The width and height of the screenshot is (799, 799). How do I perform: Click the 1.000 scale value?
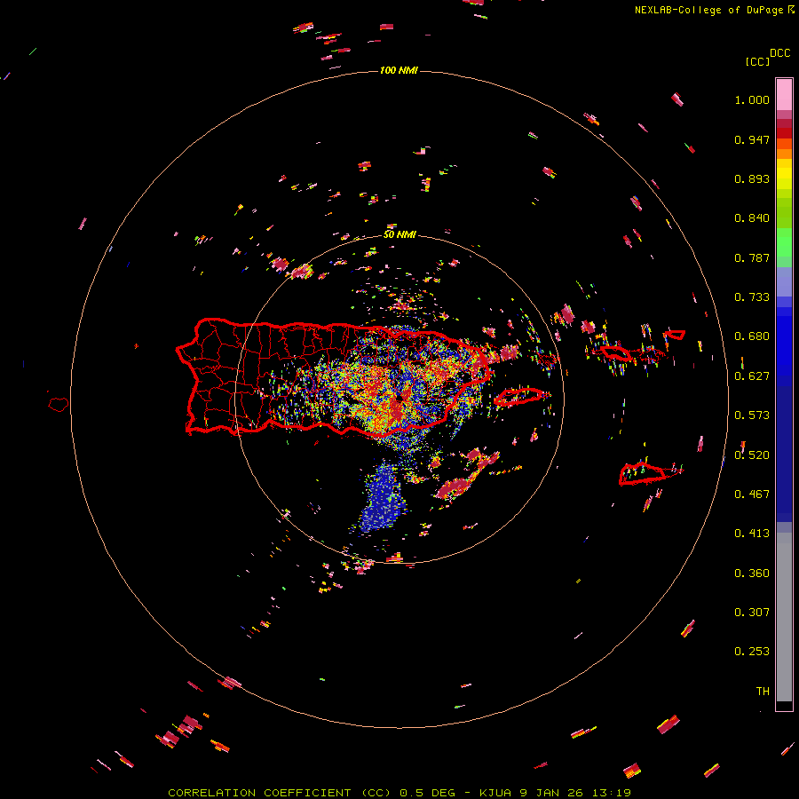(x=752, y=99)
